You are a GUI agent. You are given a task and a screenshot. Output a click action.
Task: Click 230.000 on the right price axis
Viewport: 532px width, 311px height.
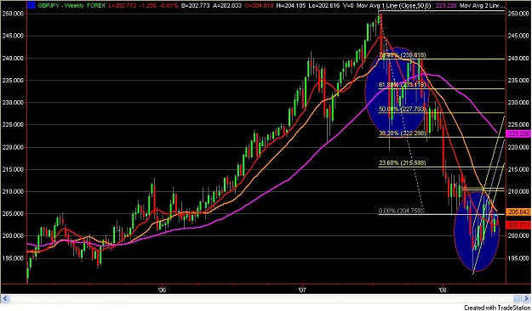(519, 102)
